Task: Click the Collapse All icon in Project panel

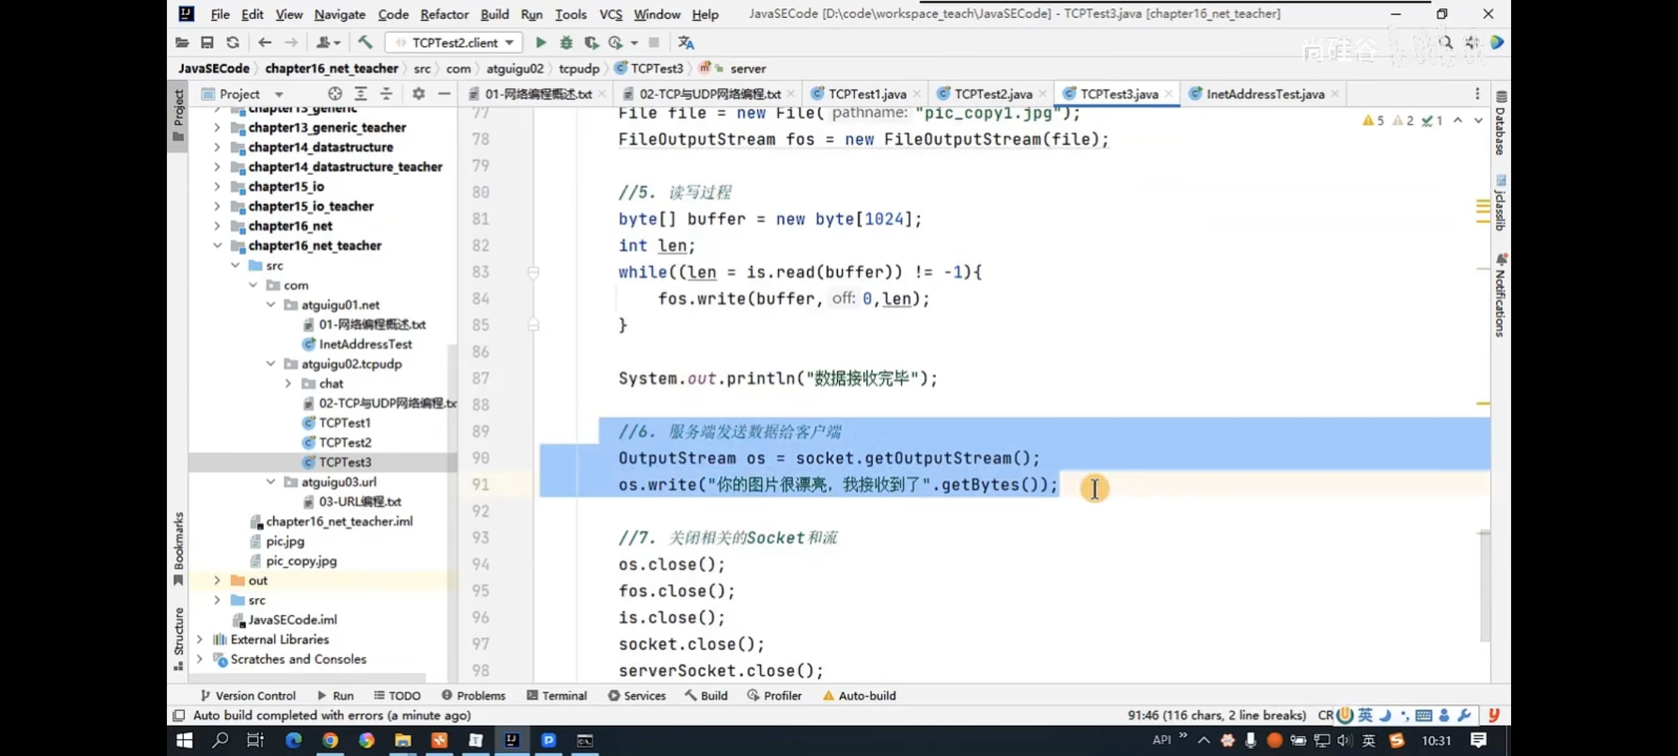Action: (x=386, y=94)
